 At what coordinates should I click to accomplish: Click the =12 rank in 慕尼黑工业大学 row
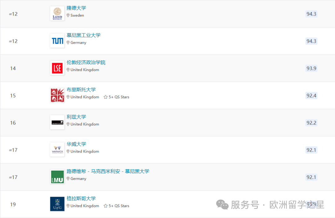click(x=13, y=41)
